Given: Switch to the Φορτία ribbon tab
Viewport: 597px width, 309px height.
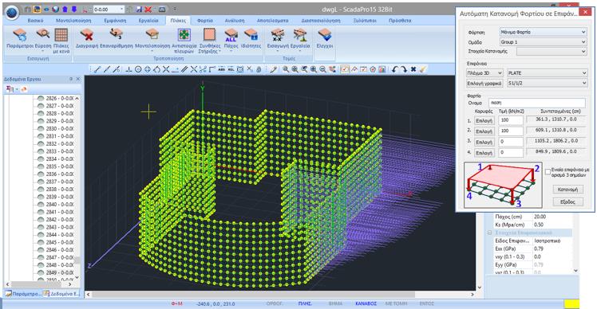Looking at the screenshot, I should [x=205, y=21].
